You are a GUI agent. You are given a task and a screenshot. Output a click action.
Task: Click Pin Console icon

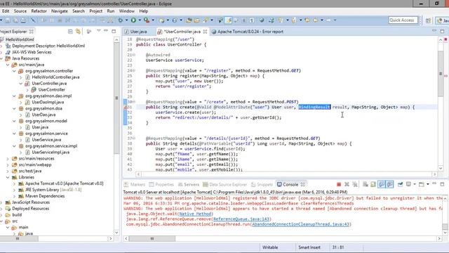point(400,184)
